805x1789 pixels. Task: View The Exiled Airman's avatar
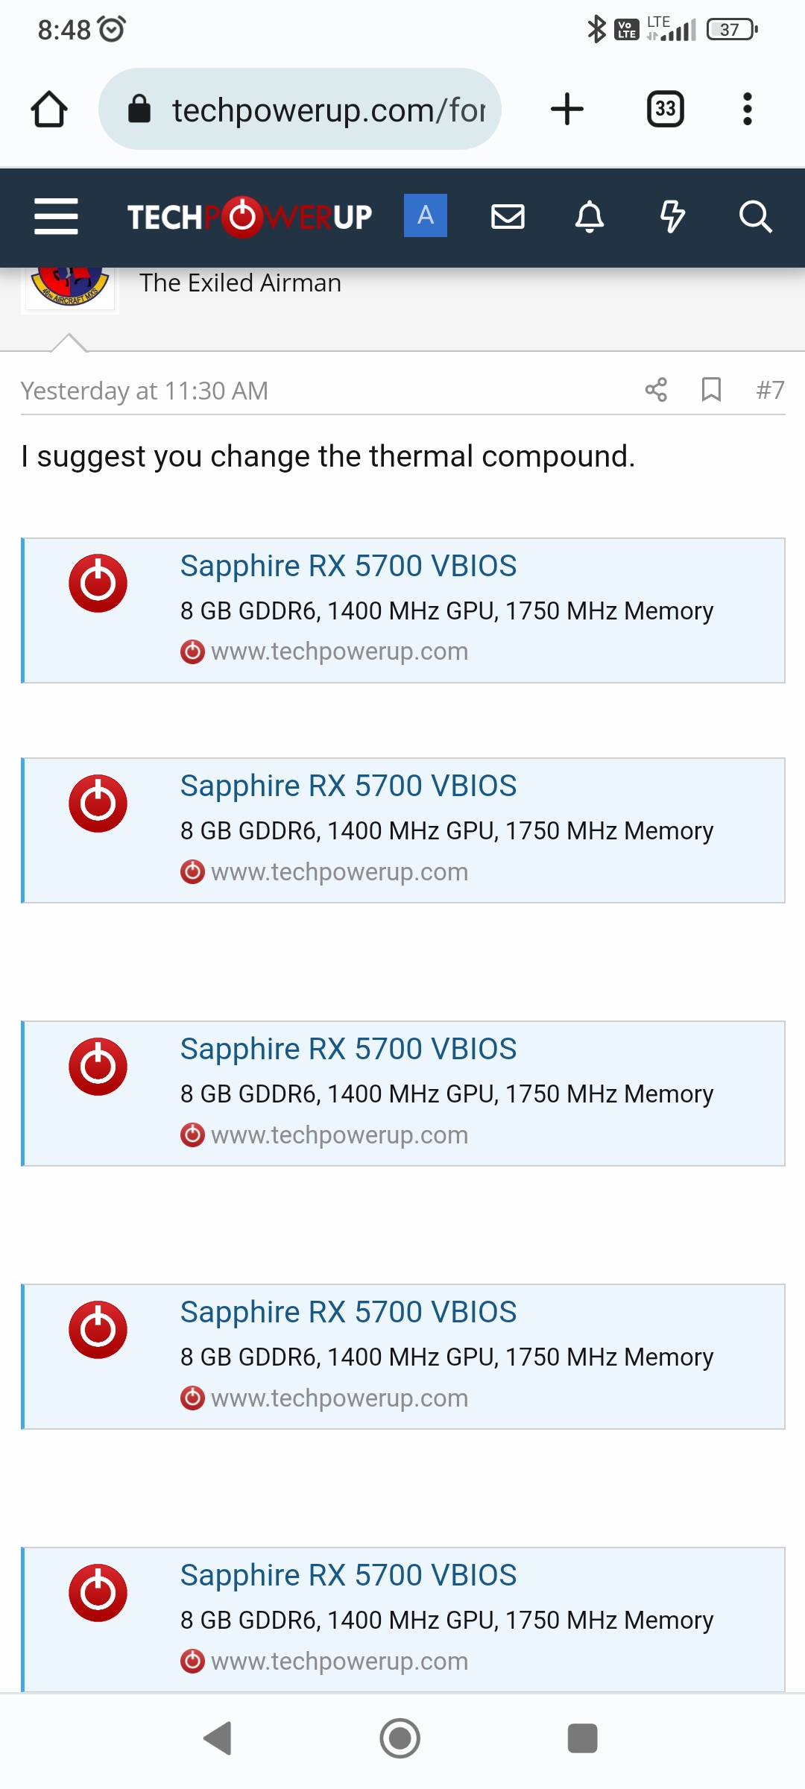coord(70,288)
